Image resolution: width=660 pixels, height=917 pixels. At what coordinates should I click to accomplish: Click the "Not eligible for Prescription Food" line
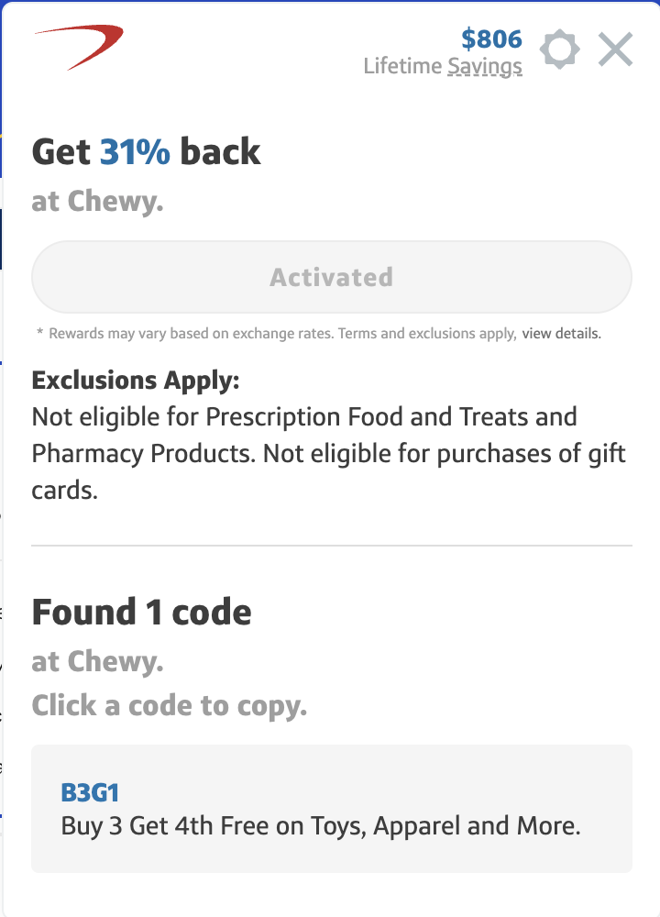(x=304, y=417)
